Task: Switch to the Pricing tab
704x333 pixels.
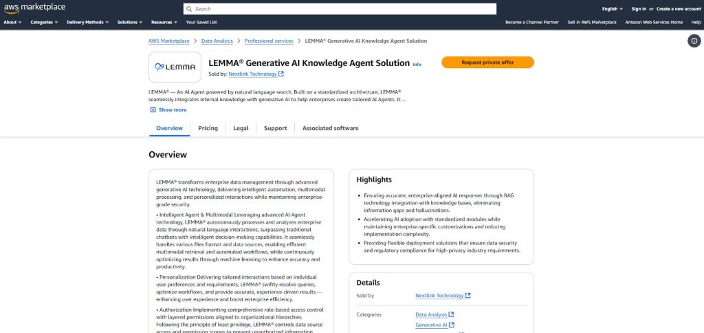Action: (x=208, y=128)
